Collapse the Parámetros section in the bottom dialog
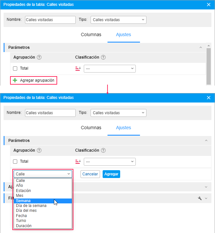Screen dimensions: 215x233 (x=206, y=141)
